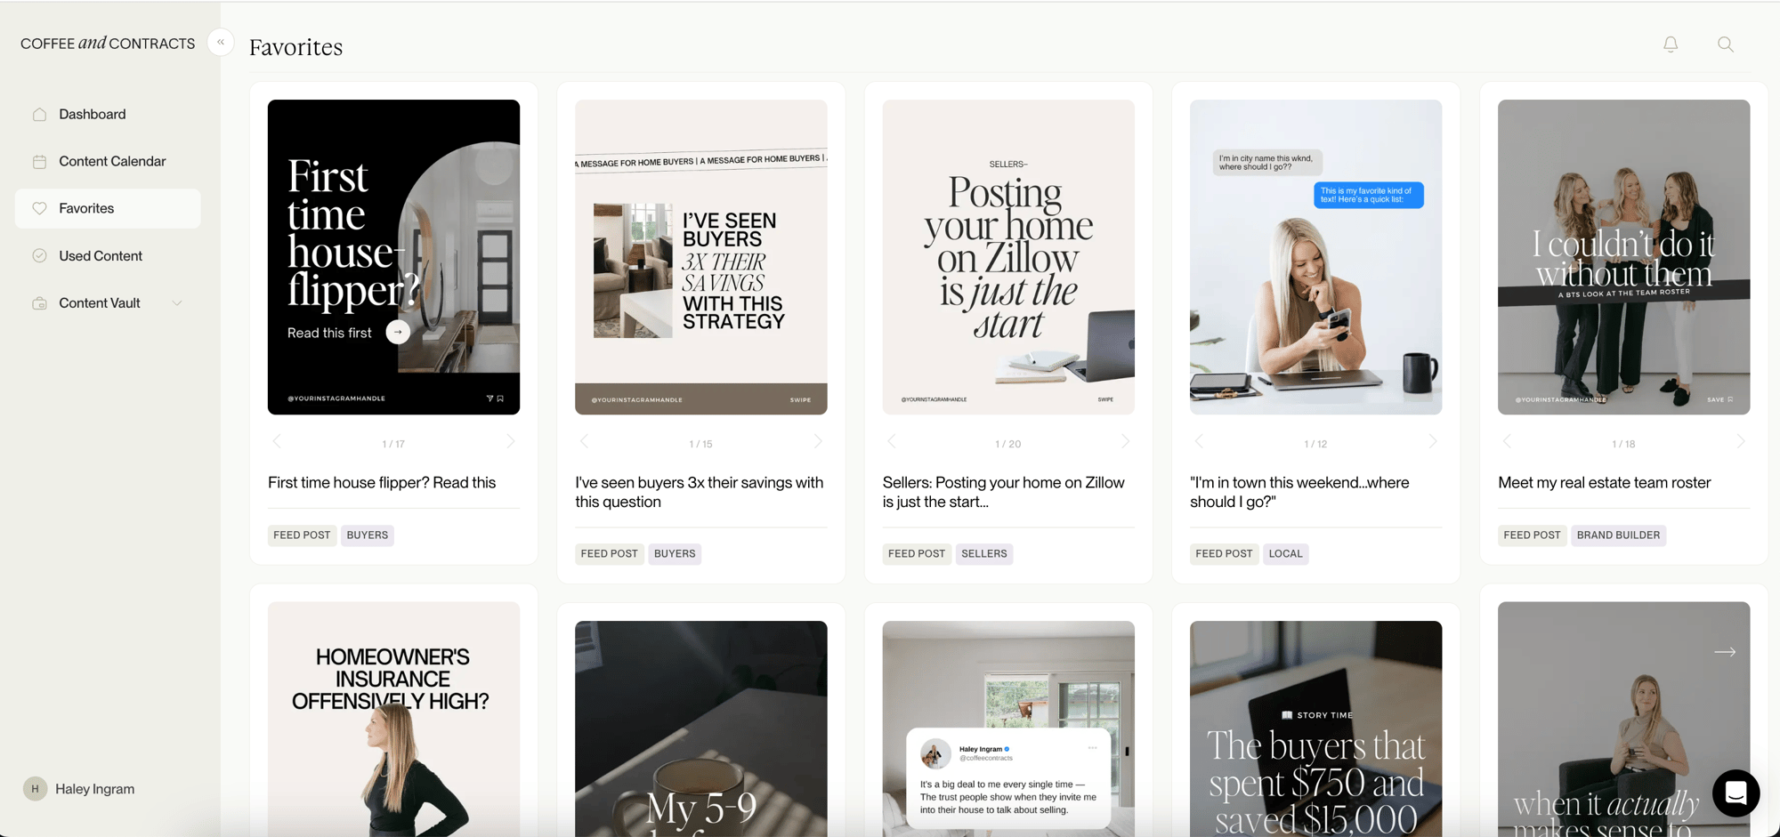
Task: Open the homeowner's insurance post thumbnail
Action: pyautogui.click(x=393, y=719)
